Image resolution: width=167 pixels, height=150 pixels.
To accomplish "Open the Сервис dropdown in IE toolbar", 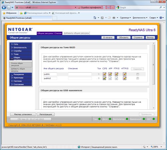I will click(154, 18).
